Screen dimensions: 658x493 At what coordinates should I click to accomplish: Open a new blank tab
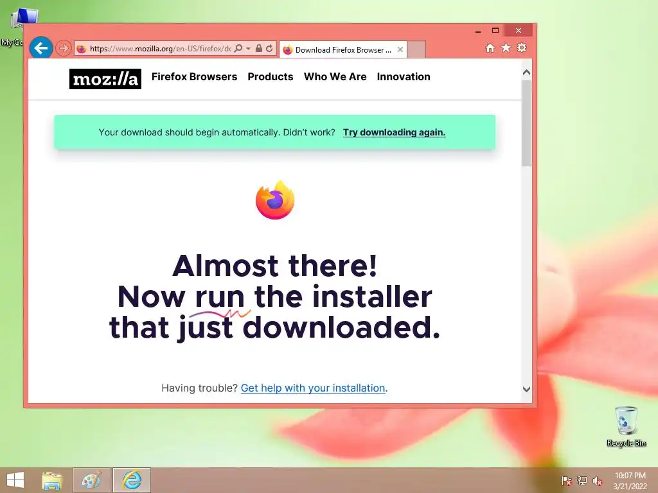point(416,50)
